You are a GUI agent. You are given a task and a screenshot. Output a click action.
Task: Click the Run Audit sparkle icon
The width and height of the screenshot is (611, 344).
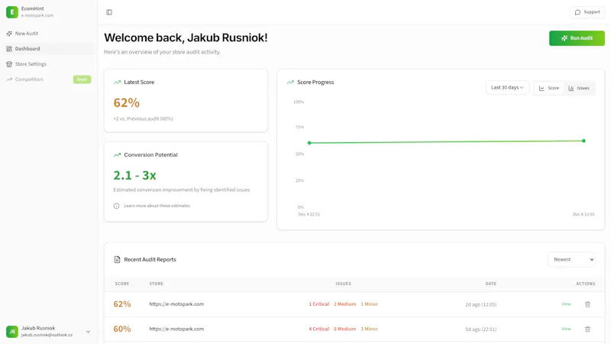564,38
